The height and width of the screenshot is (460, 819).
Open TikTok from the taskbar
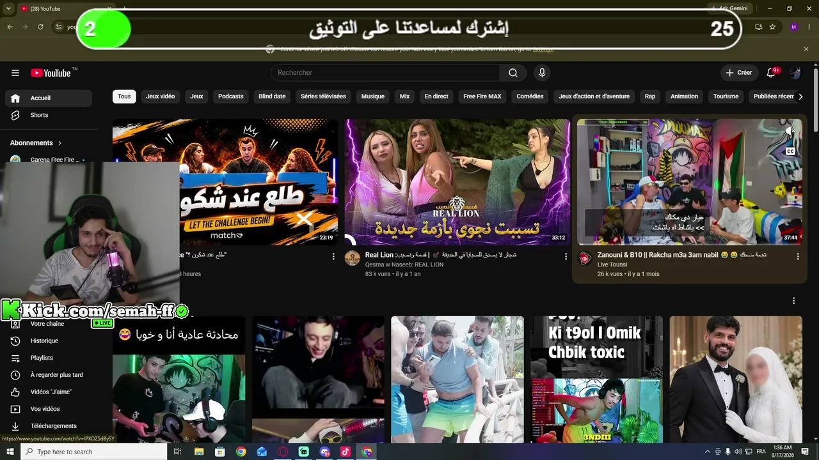[x=346, y=452]
